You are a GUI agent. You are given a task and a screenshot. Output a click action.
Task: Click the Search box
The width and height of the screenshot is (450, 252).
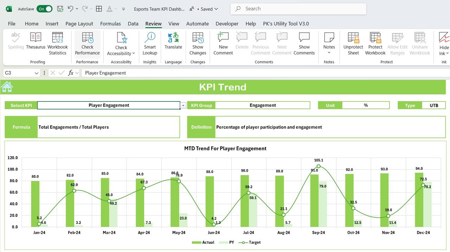pyautogui.click(x=298, y=9)
